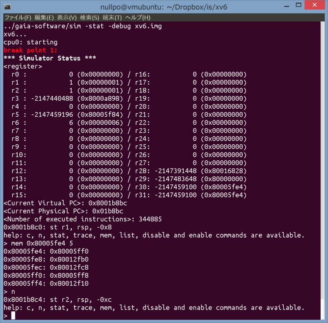Click the 'st r1, rsp, -0x8' instruction
Image resolution: width=328 pixels, height=323 pixels.
pyautogui.click(x=81, y=227)
